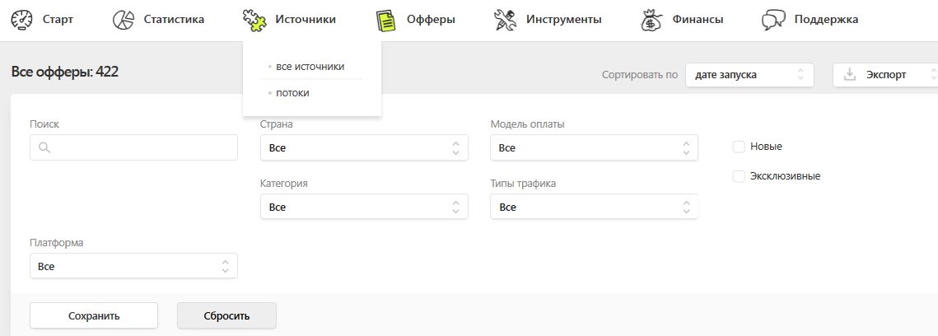
Task: Click the pie chart Статистика icon
Action: [124, 19]
